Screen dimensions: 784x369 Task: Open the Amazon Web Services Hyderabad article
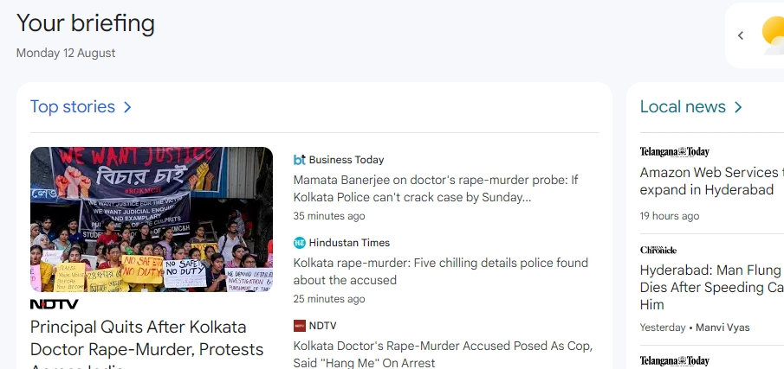[712, 181]
